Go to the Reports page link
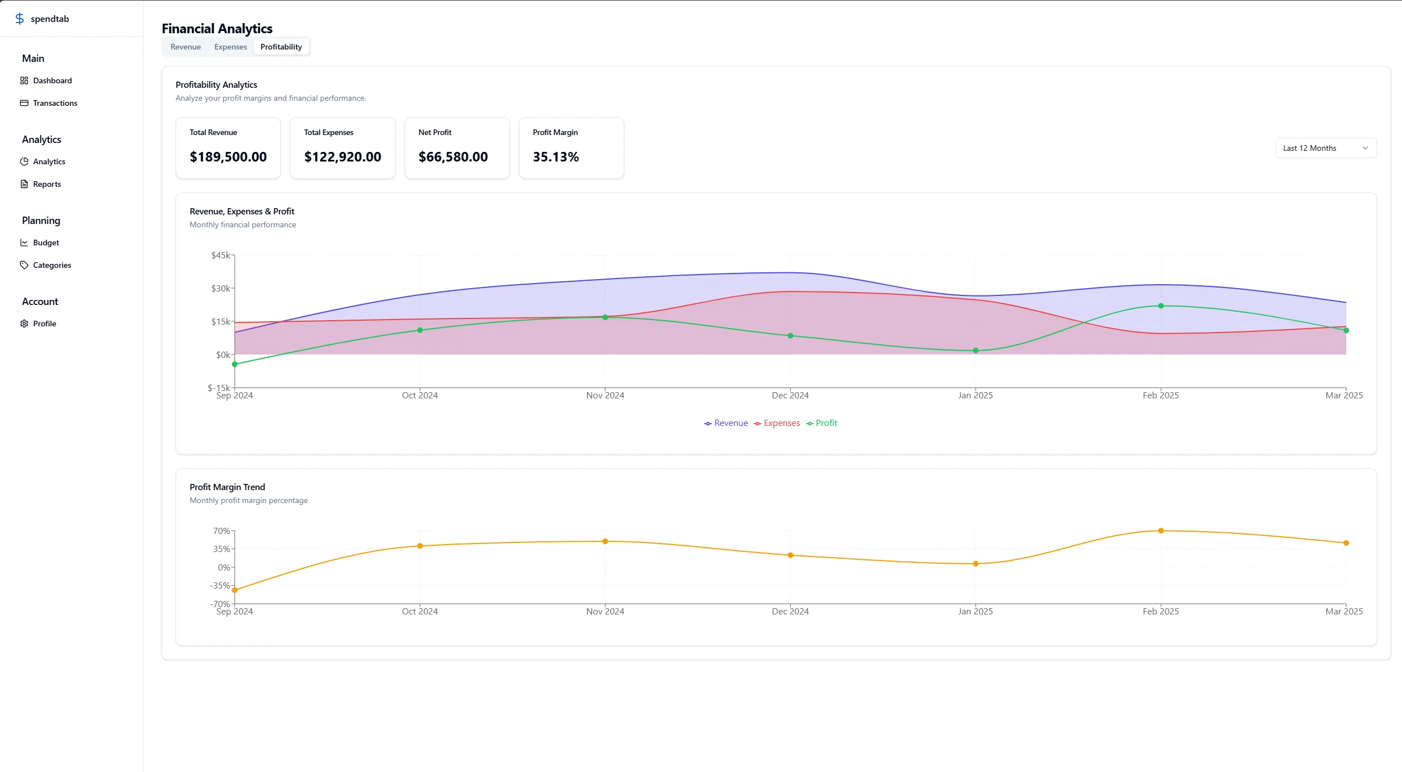The width and height of the screenshot is (1402, 772). [47, 184]
